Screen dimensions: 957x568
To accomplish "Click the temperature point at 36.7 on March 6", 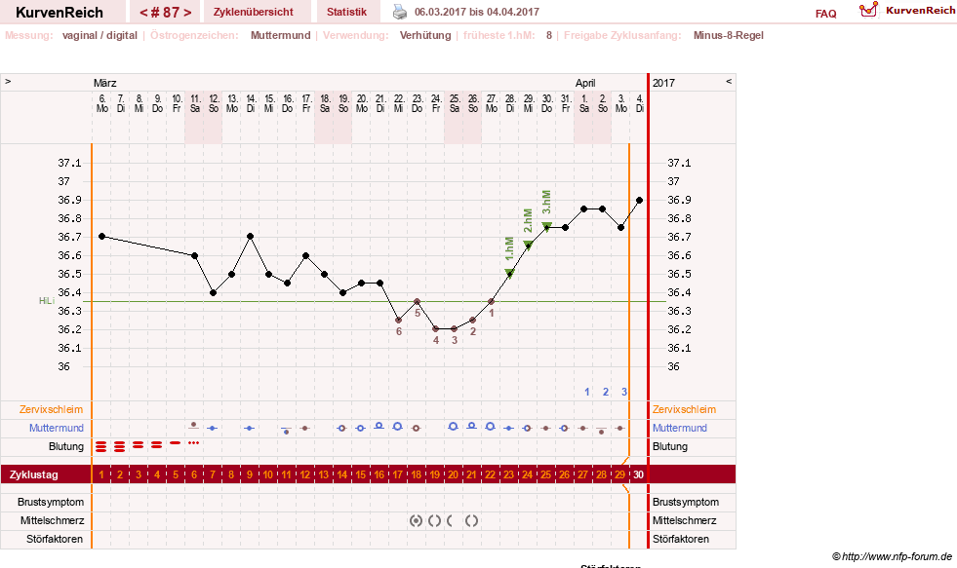I will [x=101, y=236].
